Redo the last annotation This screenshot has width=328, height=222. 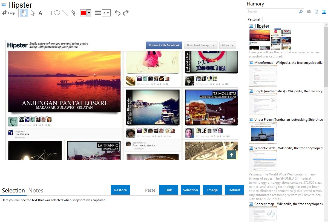coord(126,13)
